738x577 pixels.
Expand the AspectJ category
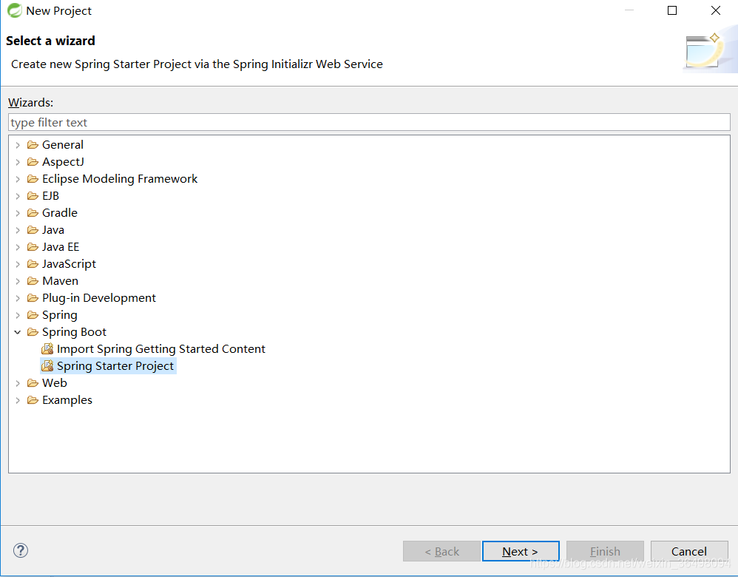(x=18, y=162)
